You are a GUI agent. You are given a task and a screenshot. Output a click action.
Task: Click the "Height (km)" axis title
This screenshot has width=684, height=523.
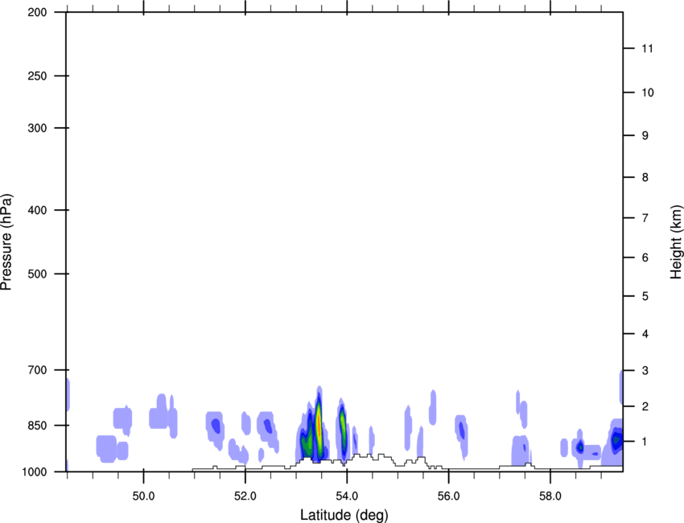pyautogui.click(x=677, y=242)
